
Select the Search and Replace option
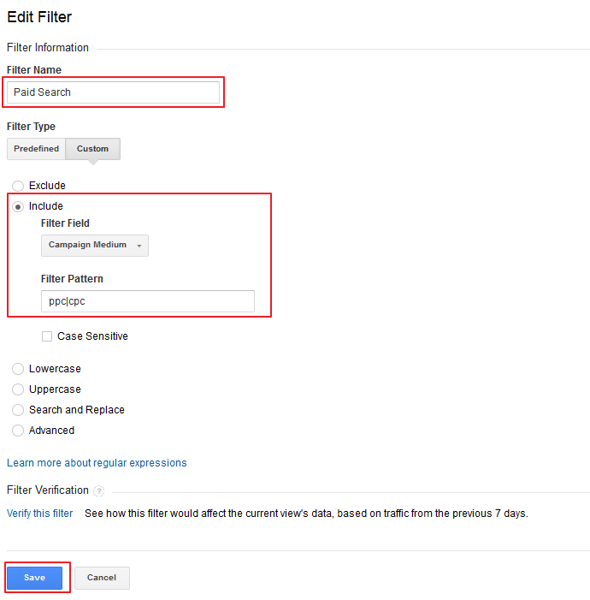(x=18, y=410)
